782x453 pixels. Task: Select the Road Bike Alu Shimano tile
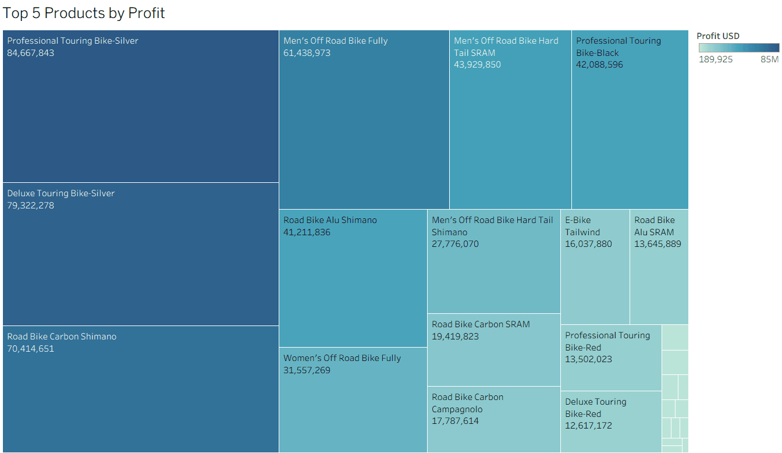353,278
